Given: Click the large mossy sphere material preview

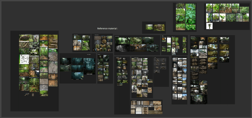Looking at the screenshot, I should click(104, 41).
